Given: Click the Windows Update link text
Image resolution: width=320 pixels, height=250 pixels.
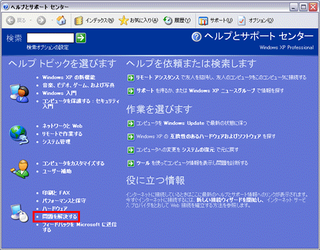Looking at the screenshot, I should pos(184,123).
